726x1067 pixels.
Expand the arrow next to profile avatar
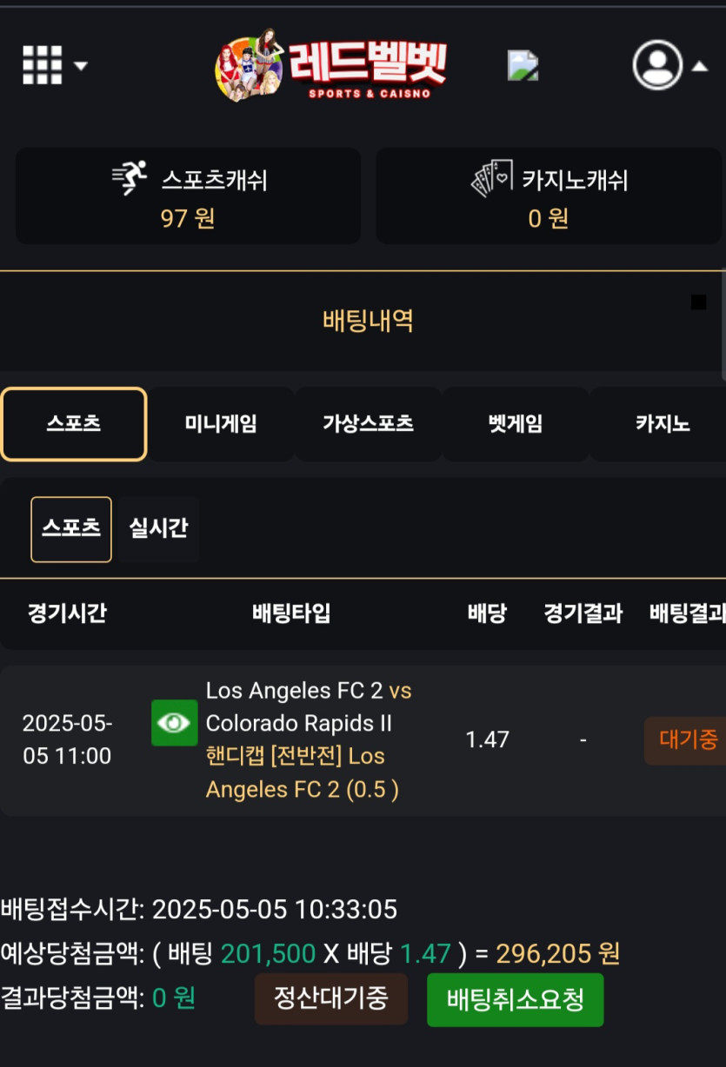coord(700,66)
